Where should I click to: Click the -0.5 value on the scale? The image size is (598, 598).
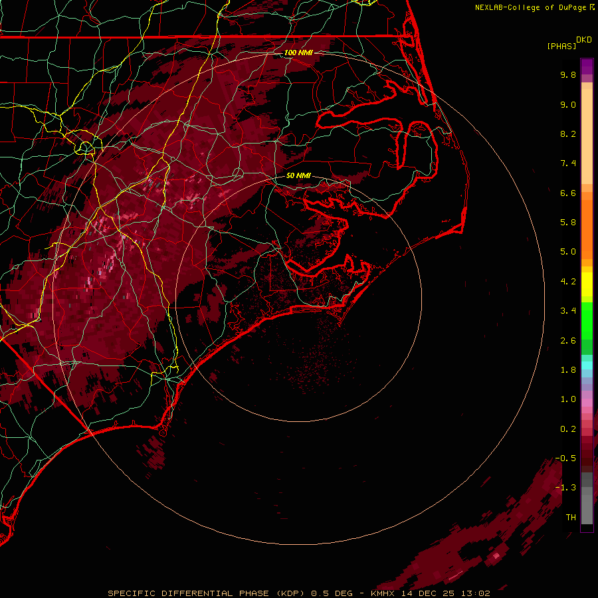(x=565, y=458)
